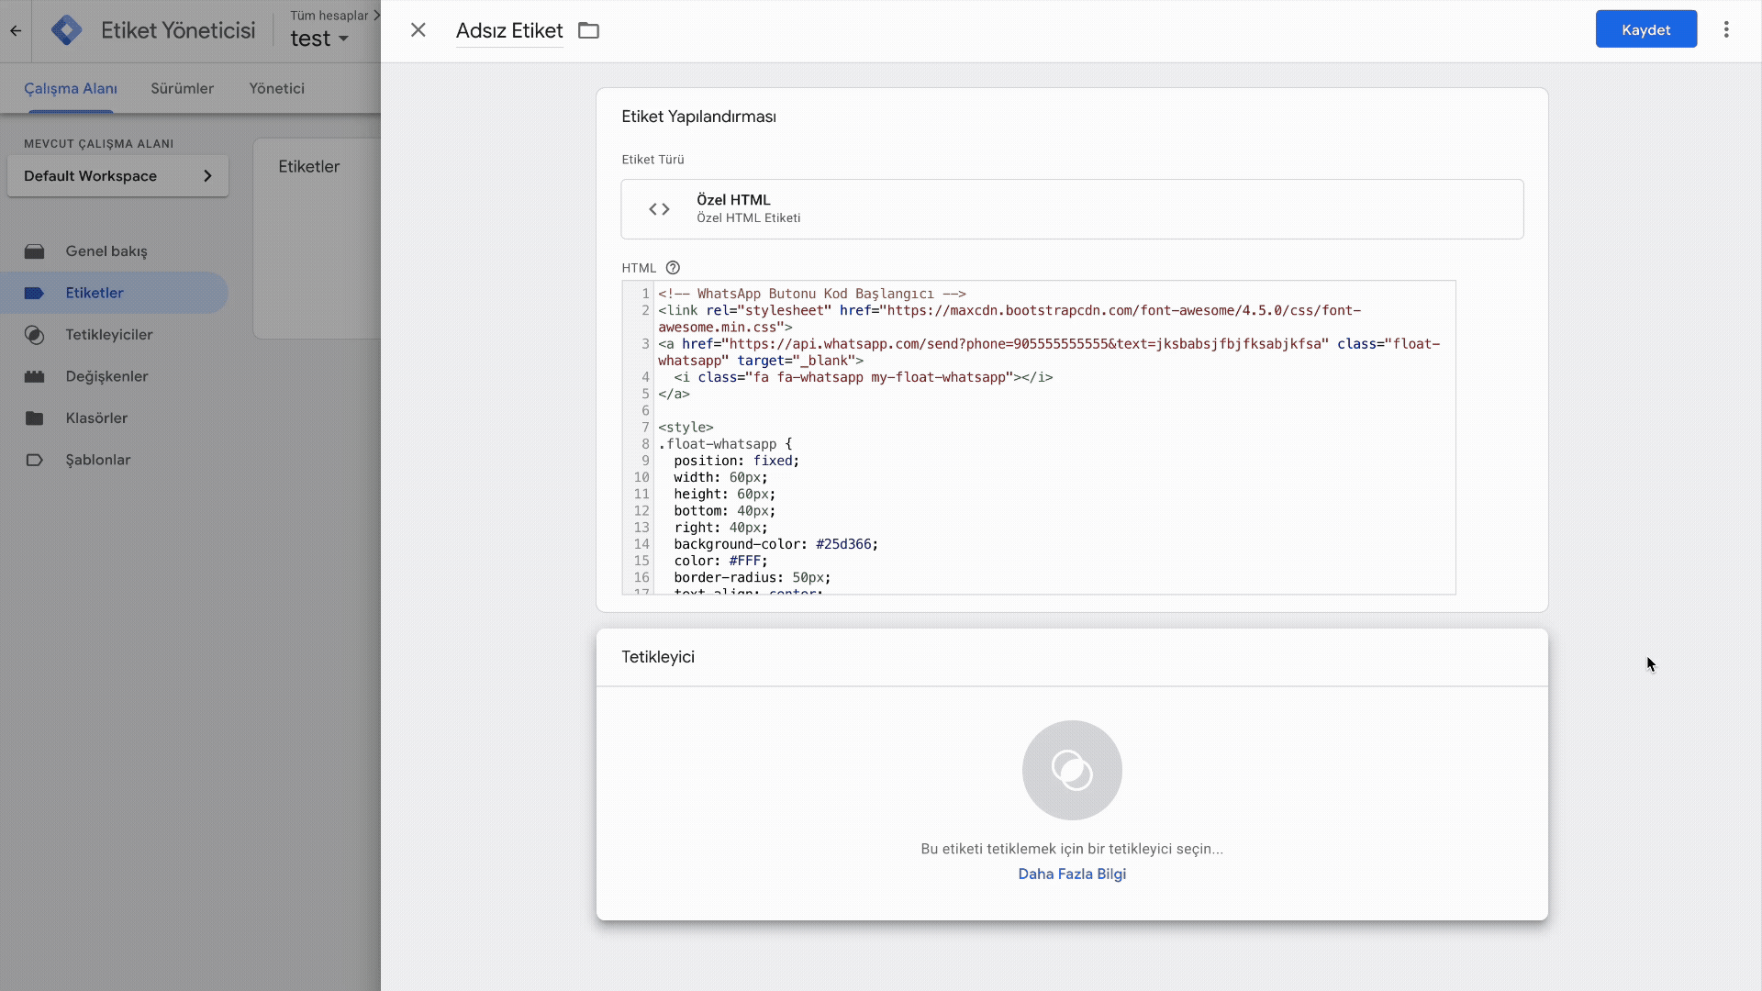Image resolution: width=1762 pixels, height=991 pixels.
Task: Expand the Default Workspace selector
Action: pos(117,176)
